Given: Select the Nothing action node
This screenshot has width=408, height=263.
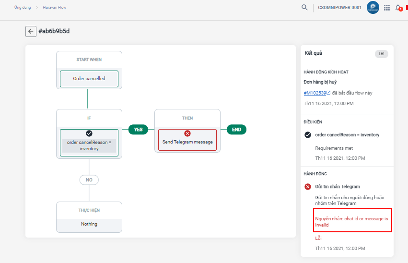Looking at the screenshot, I should click(89, 224).
